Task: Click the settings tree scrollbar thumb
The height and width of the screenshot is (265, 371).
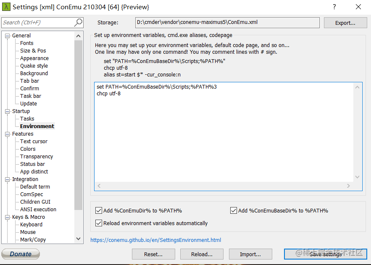Action: tap(78, 125)
